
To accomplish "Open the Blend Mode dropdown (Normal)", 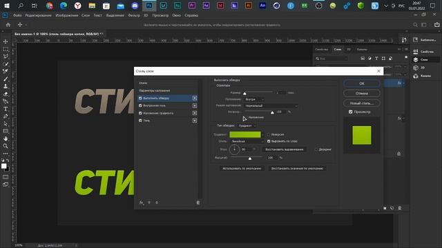I will coord(271,105).
